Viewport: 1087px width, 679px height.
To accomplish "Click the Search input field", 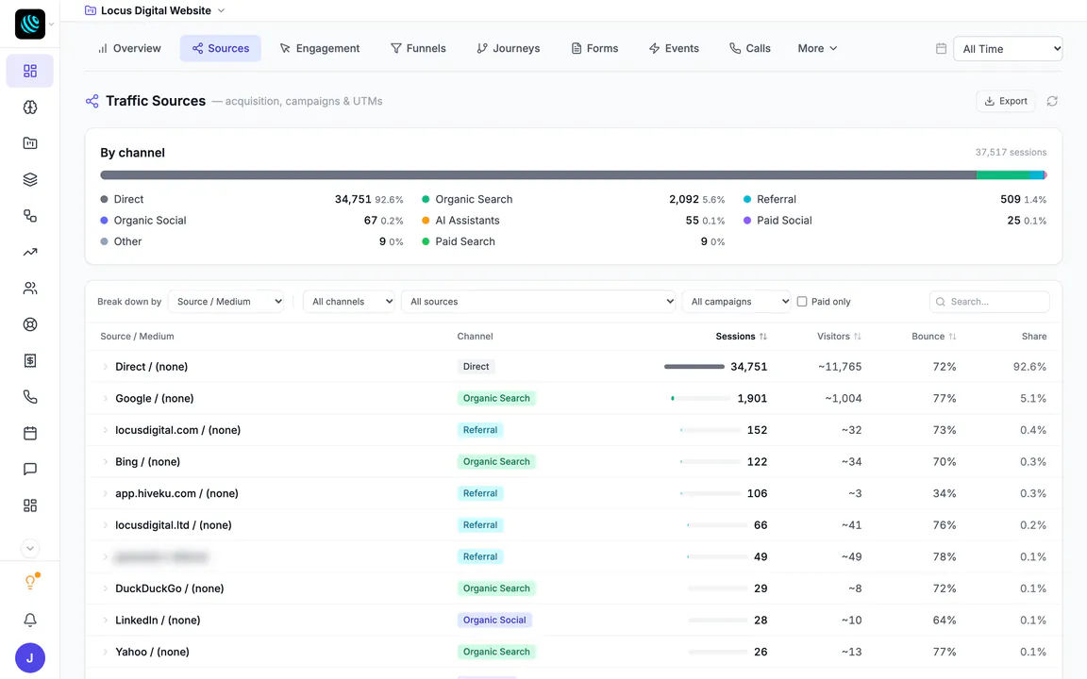I will [989, 302].
